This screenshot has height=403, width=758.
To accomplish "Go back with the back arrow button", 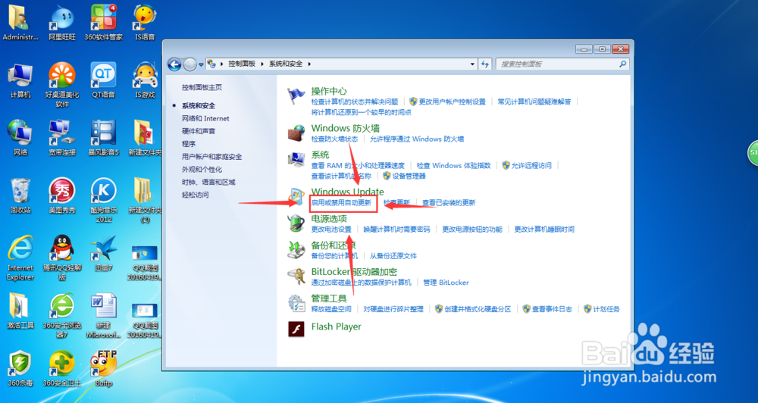I will tap(174, 64).
